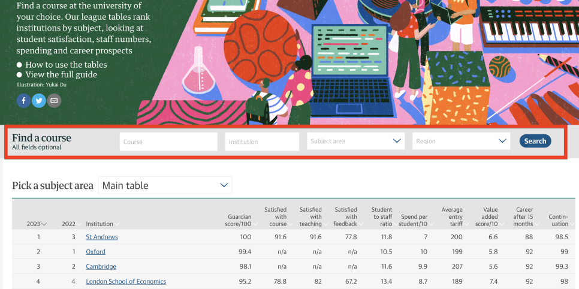The image size is (579, 289).
Task: Open How to use the tables
Action: [x=66, y=65]
